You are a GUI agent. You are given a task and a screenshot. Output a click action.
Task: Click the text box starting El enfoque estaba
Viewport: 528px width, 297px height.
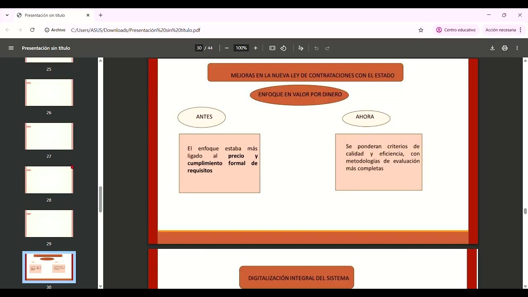[219, 163]
